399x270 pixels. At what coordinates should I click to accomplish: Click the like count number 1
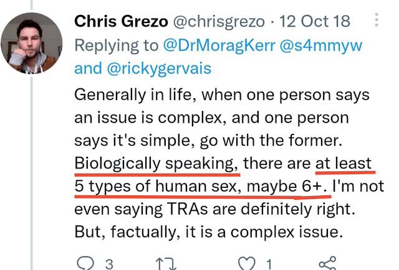[269, 264]
